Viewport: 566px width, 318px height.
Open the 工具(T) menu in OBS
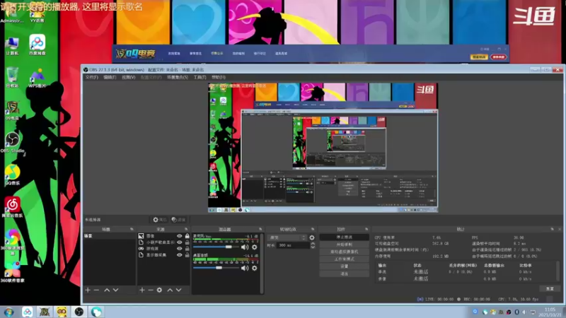tap(200, 77)
